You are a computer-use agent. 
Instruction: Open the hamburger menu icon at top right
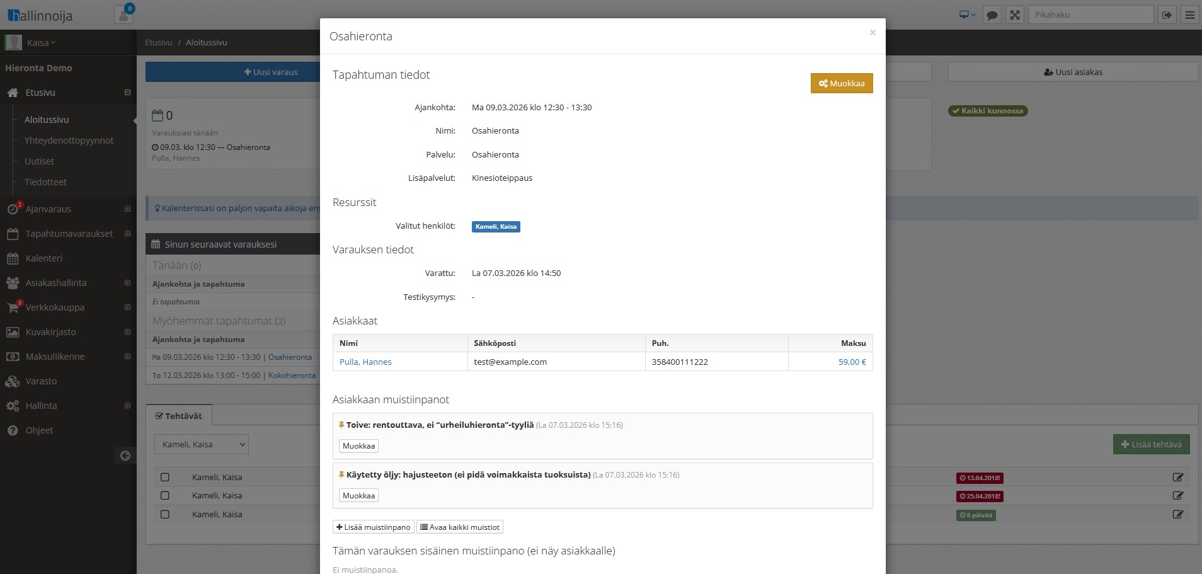[x=1190, y=15]
